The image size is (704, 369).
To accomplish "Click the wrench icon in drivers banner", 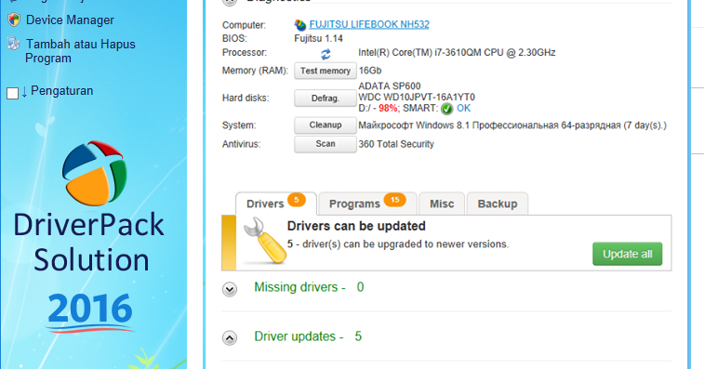I will [x=264, y=240].
